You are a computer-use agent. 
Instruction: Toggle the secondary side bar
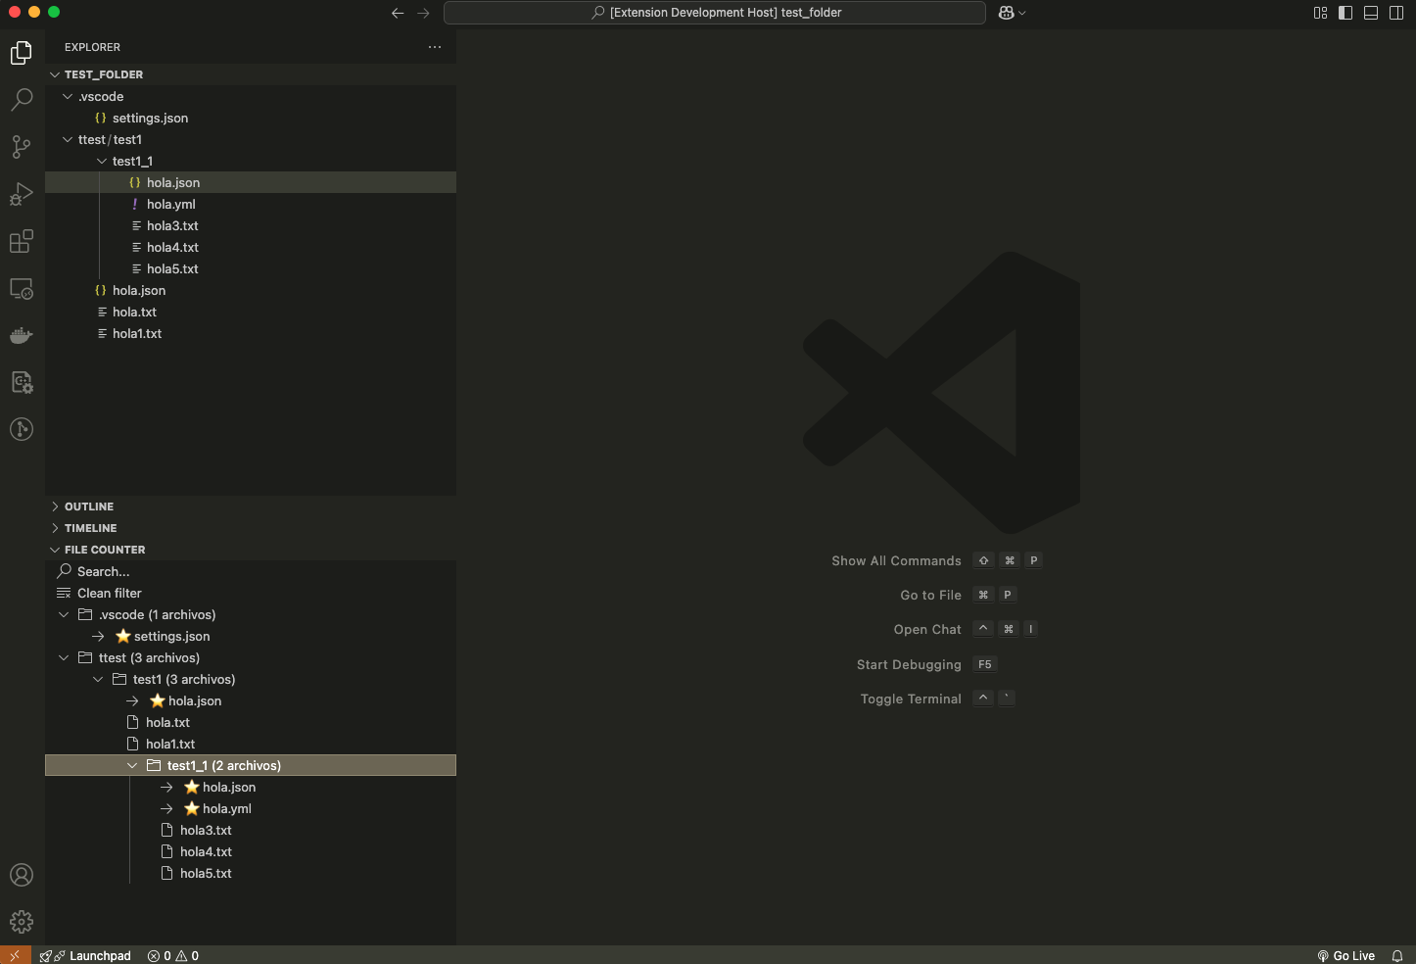tap(1396, 13)
